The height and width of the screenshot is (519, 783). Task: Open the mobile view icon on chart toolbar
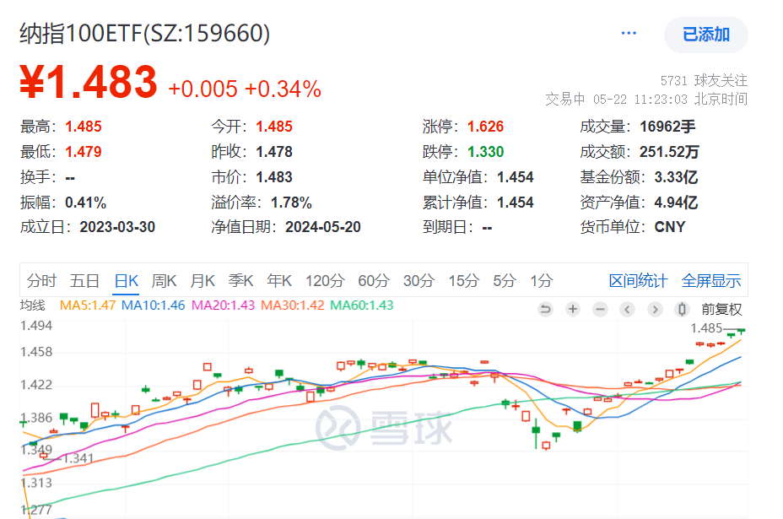click(680, 309)
